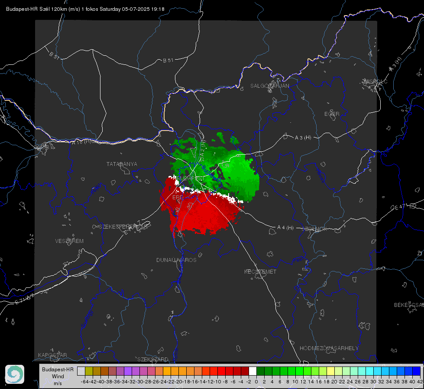Image resolution: width=424 pixels, height=389 pixels.
Task: Click the SALGÓTARJÁN city label
Action: (269, 86)
